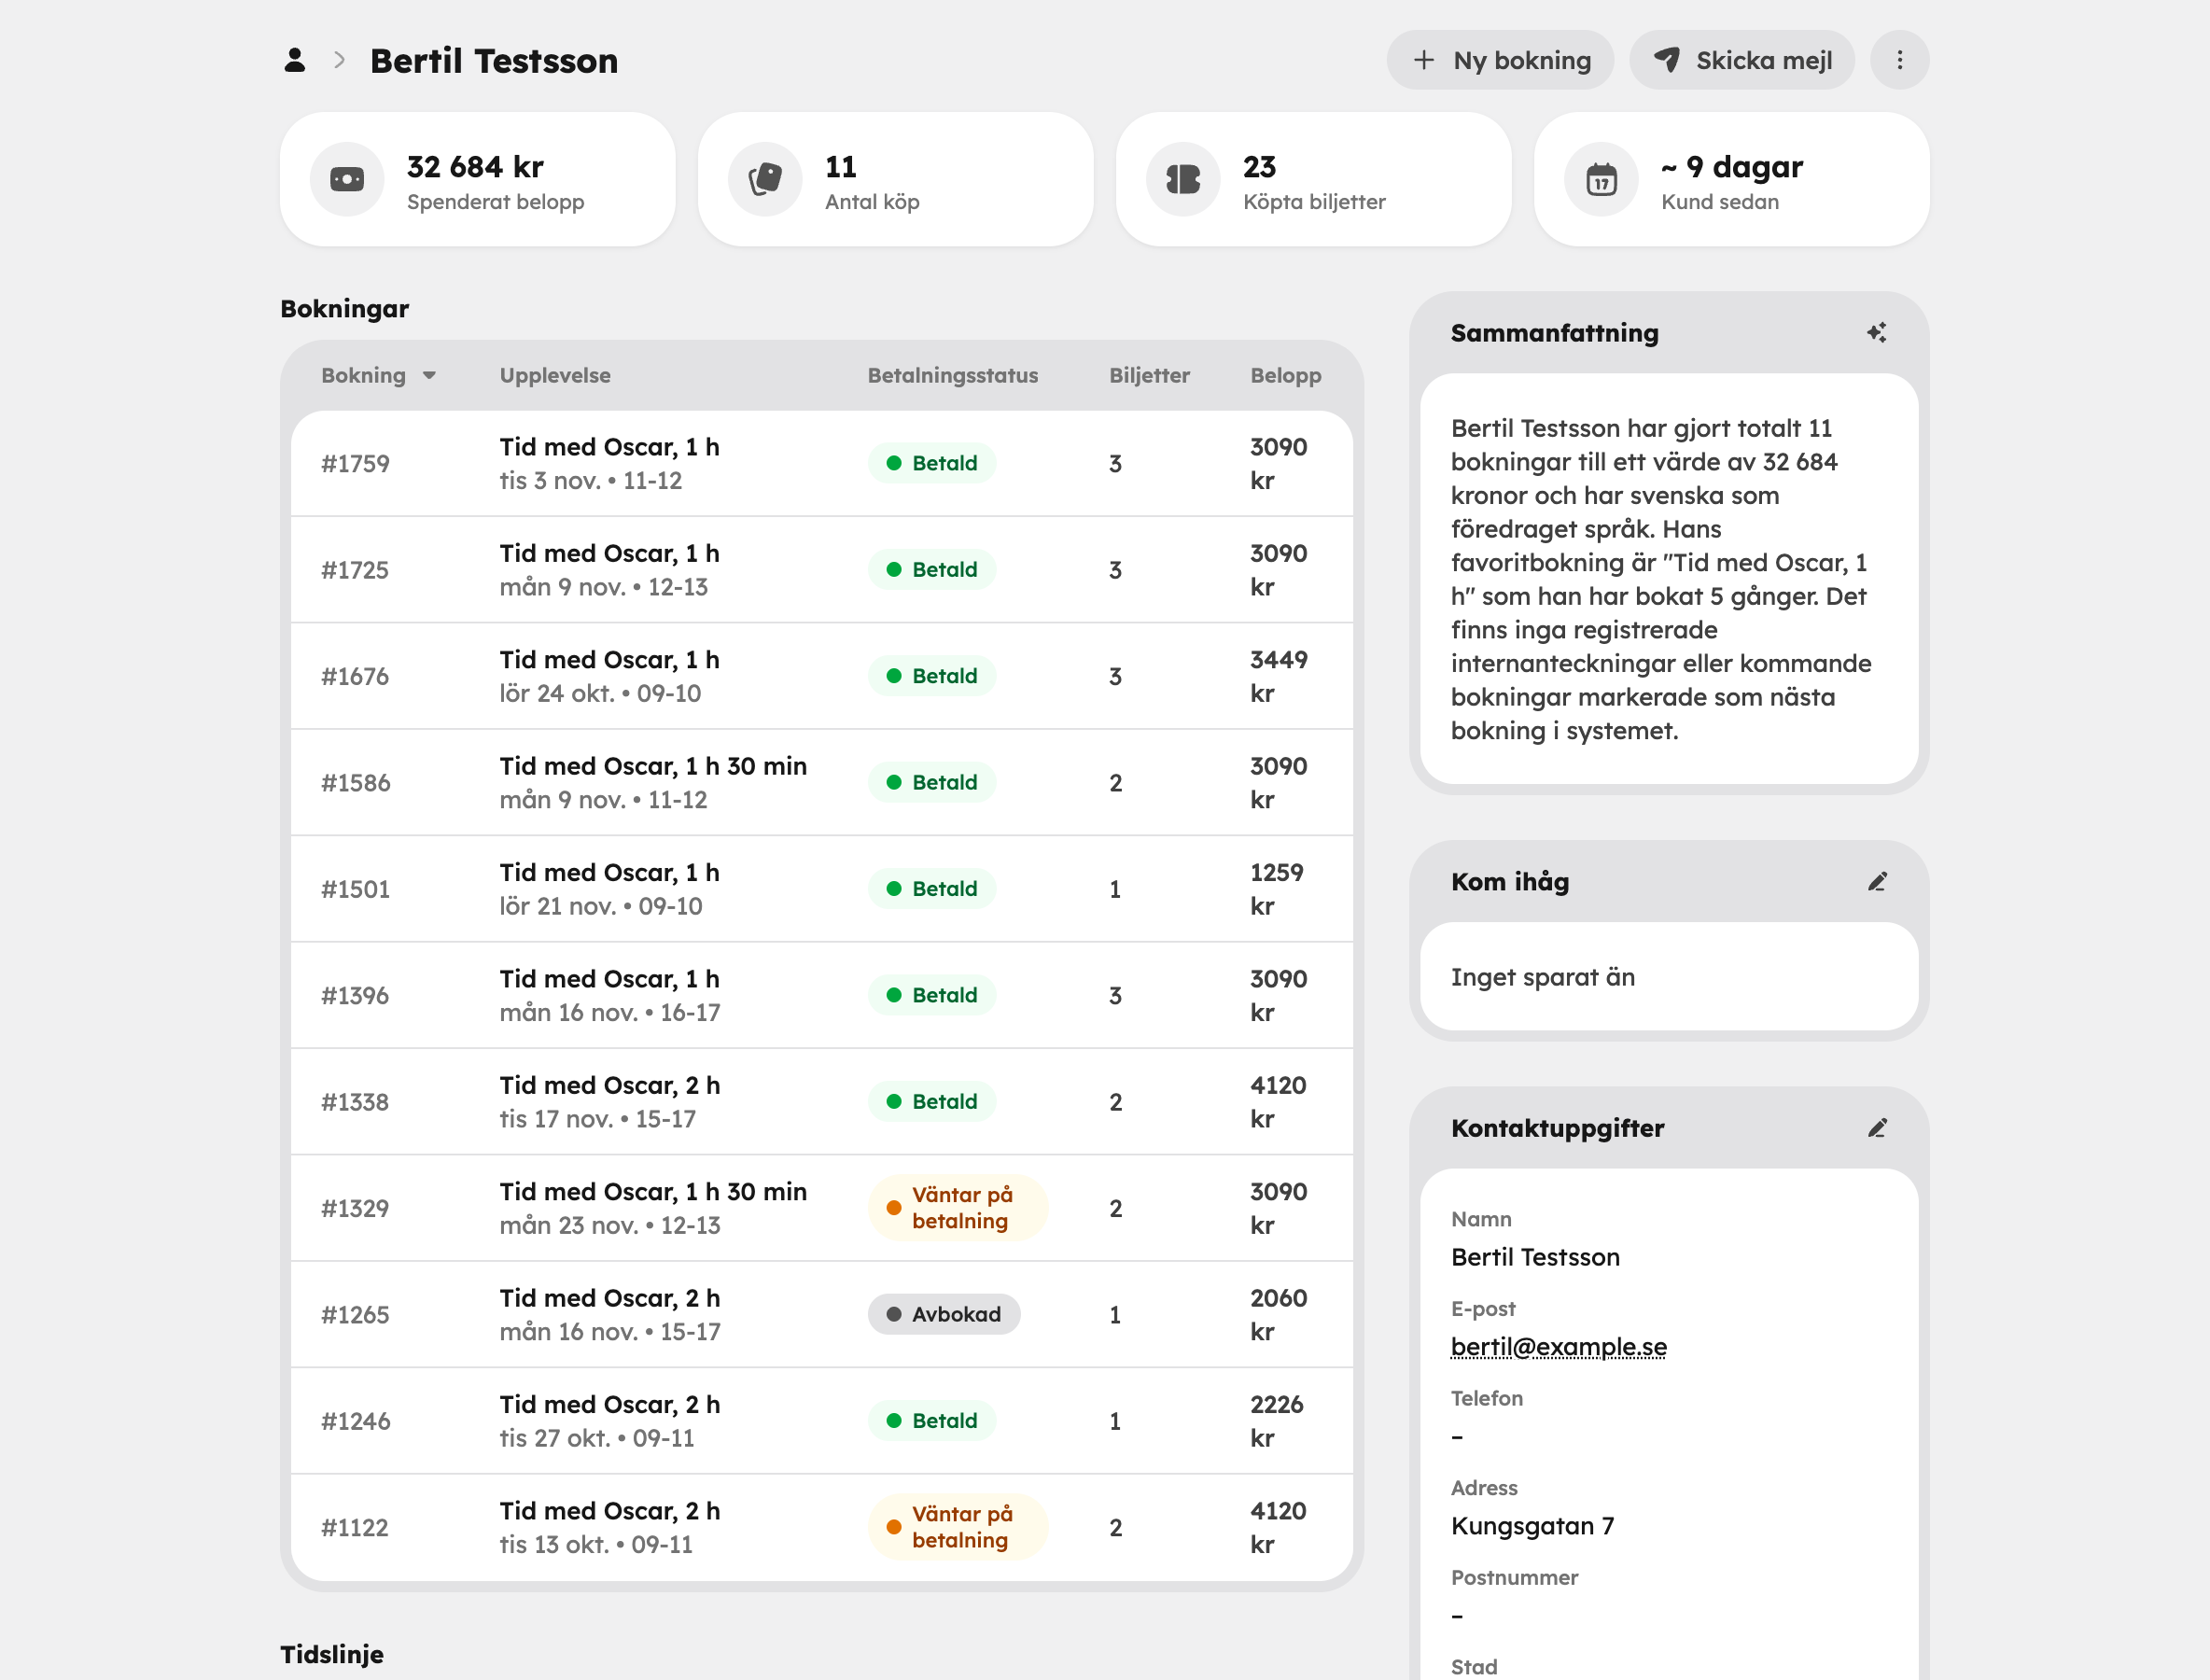Click the Betalningsstatus column header
The width and height of the screenshot is (2210, 1680).
(952, 376)
